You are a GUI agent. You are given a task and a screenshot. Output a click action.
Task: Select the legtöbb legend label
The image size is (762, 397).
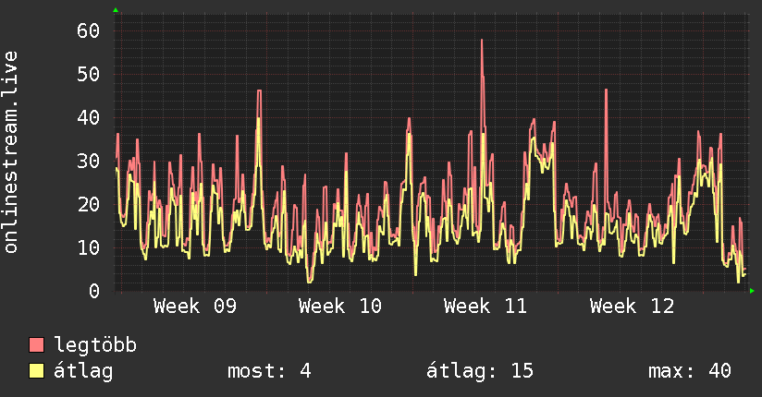coord(95,346)
